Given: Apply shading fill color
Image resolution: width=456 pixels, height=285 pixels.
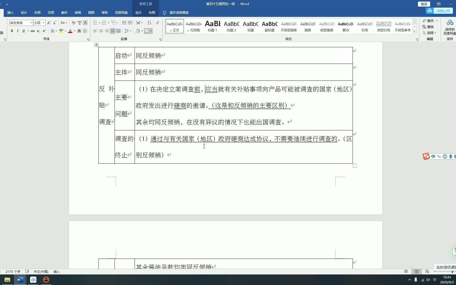Looking at the screenshot, I should [x=138, y=31].
